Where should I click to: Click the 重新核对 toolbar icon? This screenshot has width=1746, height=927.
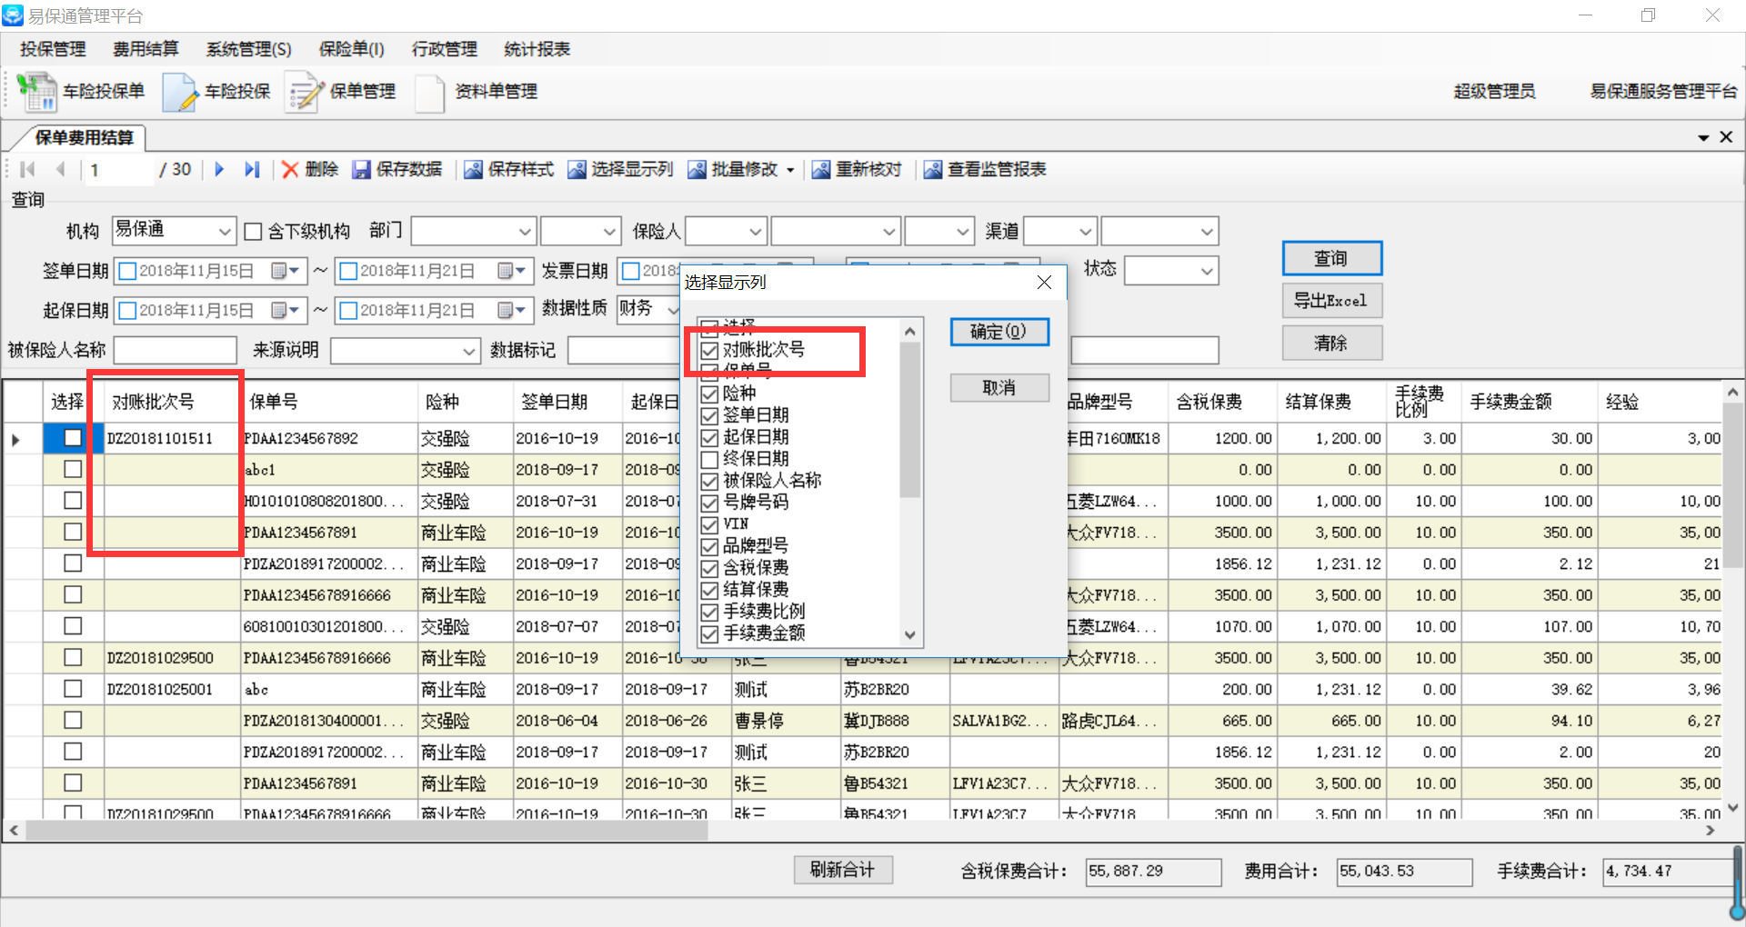[820, 170]
